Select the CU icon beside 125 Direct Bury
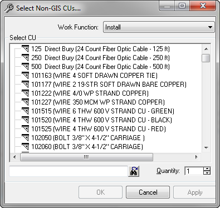The width and height of the screenshot is (220, 208). pos(25,49)
